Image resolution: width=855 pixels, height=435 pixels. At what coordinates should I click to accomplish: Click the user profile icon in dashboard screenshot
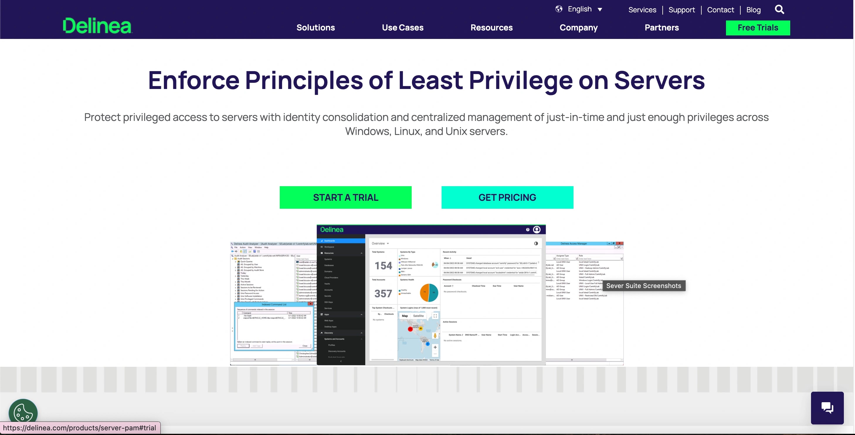[x=537, y=230]
